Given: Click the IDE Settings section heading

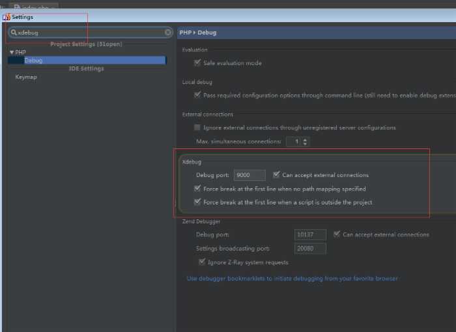Looking at the screenshot, I should point(87,68).
